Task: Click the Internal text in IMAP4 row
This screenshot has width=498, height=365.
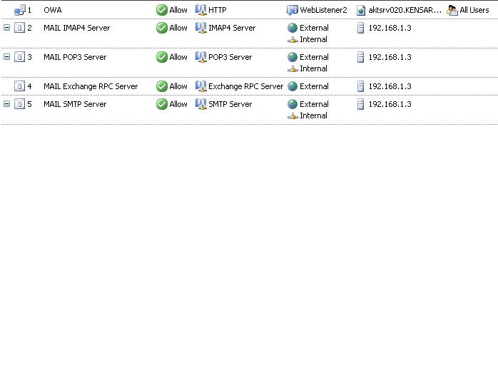Action: pyautogui.click(x=313, y=39)
